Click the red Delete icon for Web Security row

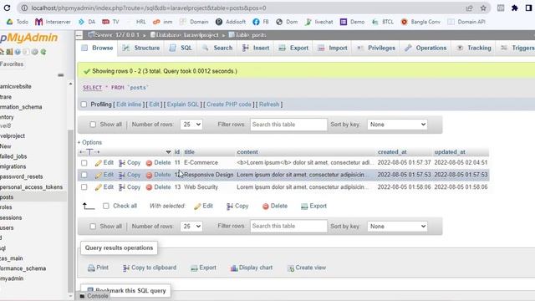pyautogui.click(x=149, y=187)
